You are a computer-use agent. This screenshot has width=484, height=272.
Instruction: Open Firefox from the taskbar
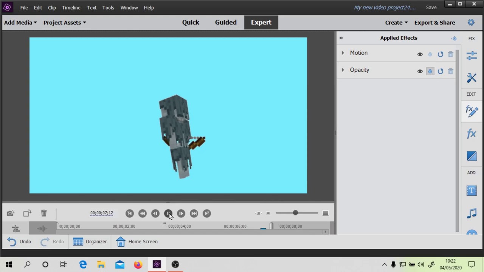138,264
